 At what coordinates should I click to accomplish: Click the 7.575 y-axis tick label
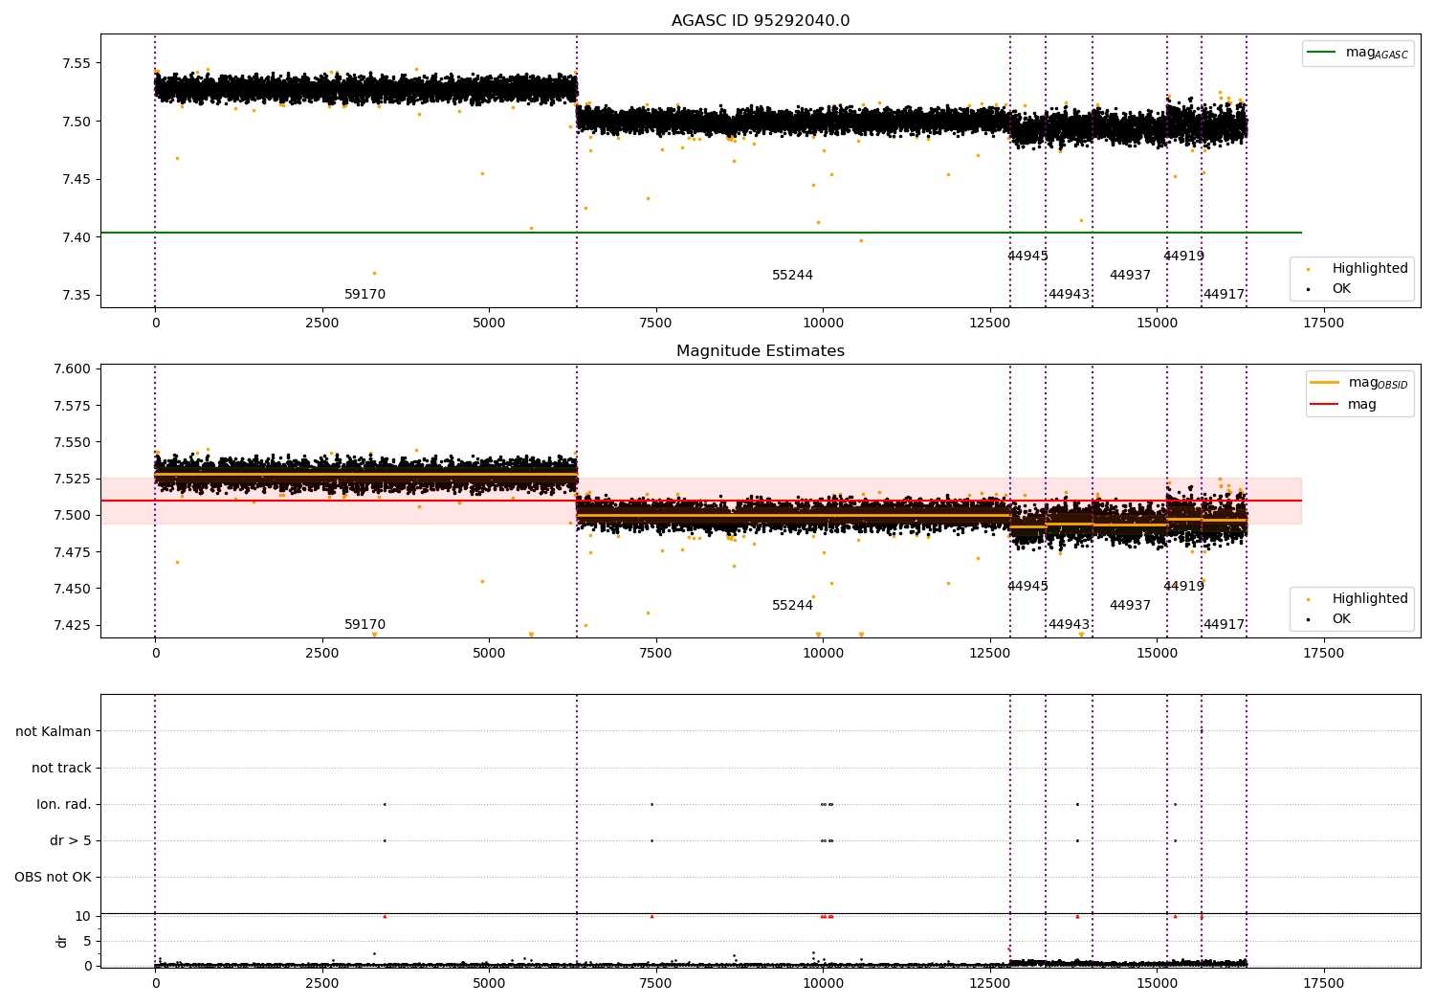tap(73, 406)
